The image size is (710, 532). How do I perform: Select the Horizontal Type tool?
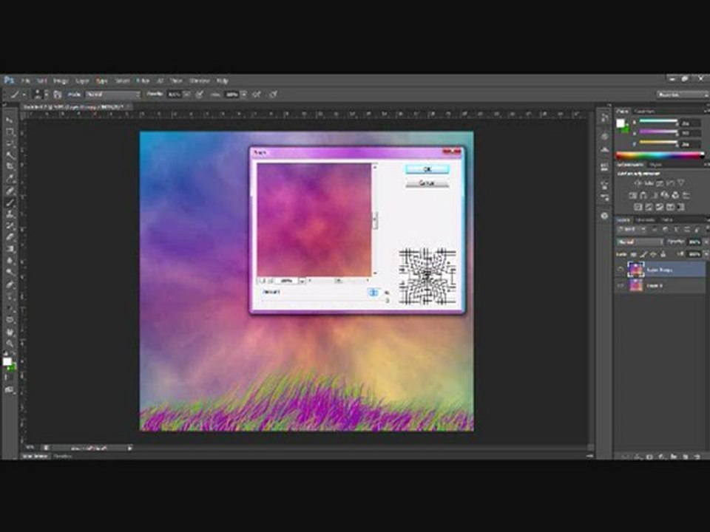pyautogui.click(x=10, y=296)
